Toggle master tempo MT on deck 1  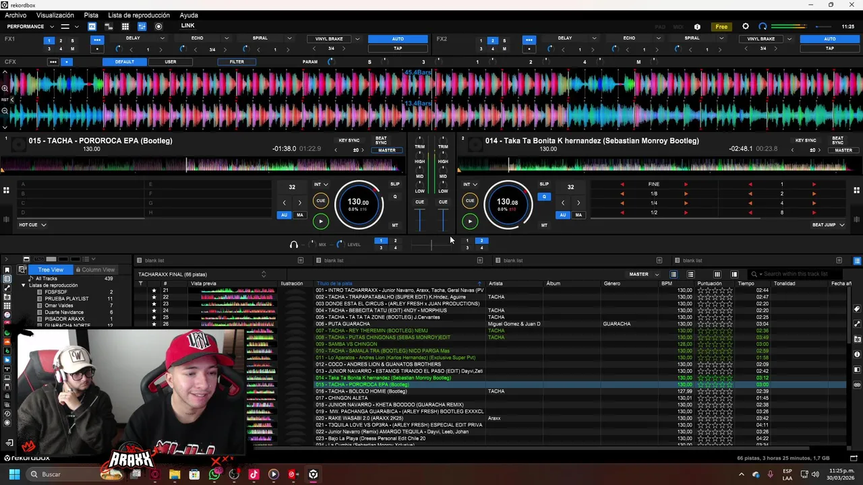click(395, 225)
